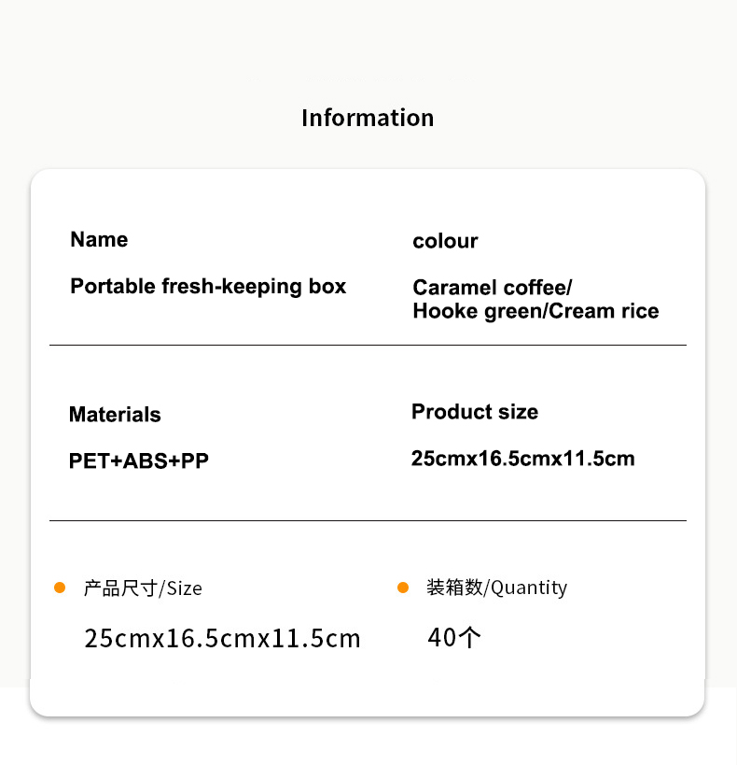The width and height of the screenshot is (737, 765).
Task: Click the Information heading
Action: [x=368, y=118]
